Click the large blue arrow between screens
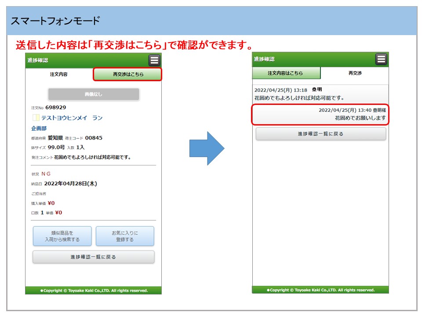 207,148
